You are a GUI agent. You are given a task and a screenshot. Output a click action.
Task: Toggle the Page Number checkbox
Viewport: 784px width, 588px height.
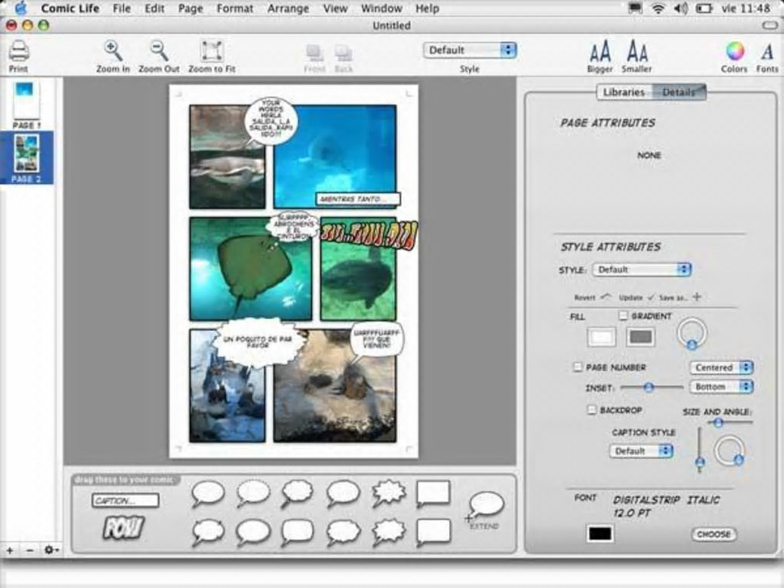(577, 367)
